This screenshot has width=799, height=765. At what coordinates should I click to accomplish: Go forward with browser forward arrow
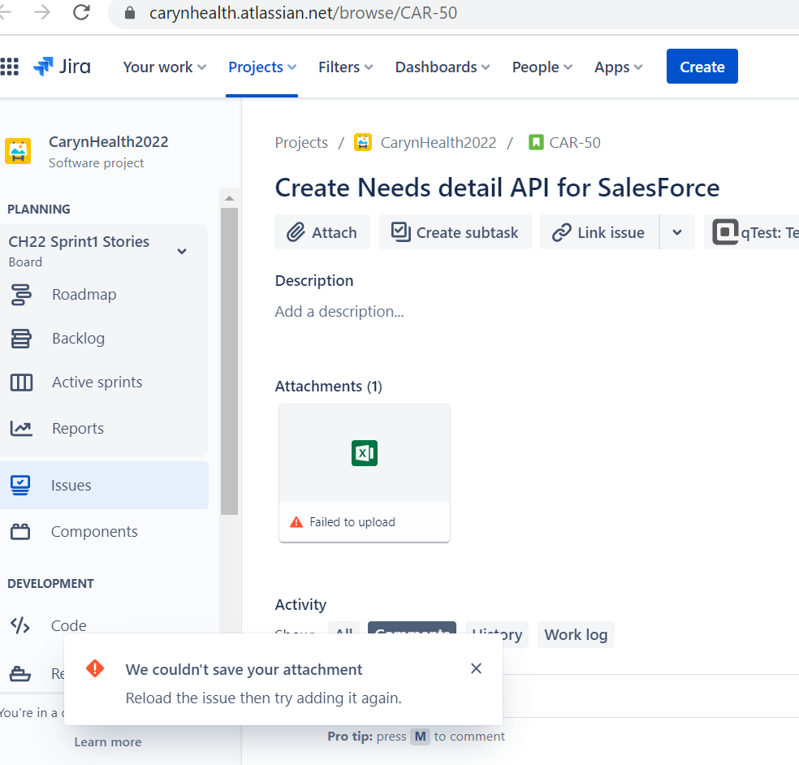pos(42,12)
